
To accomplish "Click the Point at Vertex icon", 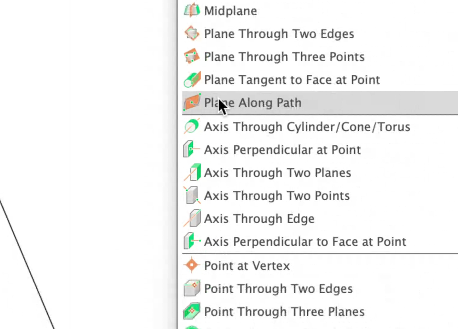I will (x=192, y=265).
